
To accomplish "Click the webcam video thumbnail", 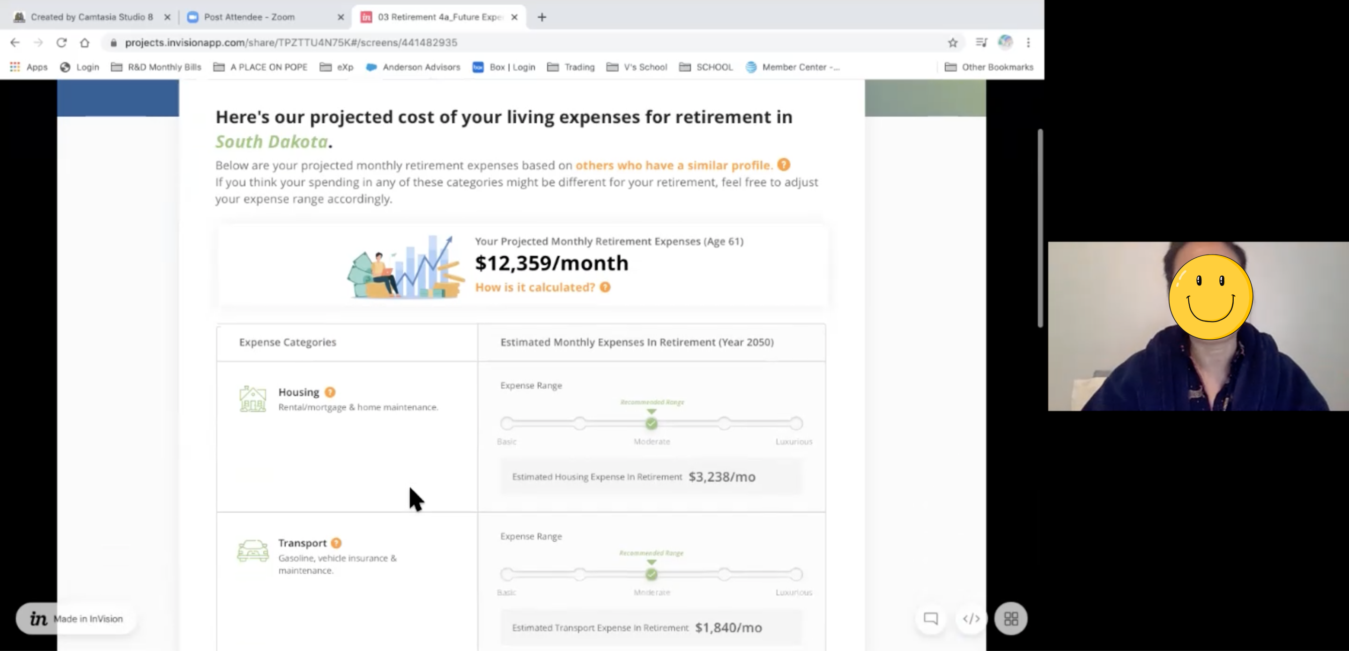I will click(x=1198, y=326).
